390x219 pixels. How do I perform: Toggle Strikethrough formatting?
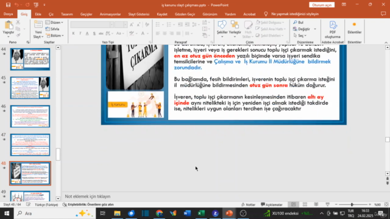pyautogui.click(x=101, y=33)
